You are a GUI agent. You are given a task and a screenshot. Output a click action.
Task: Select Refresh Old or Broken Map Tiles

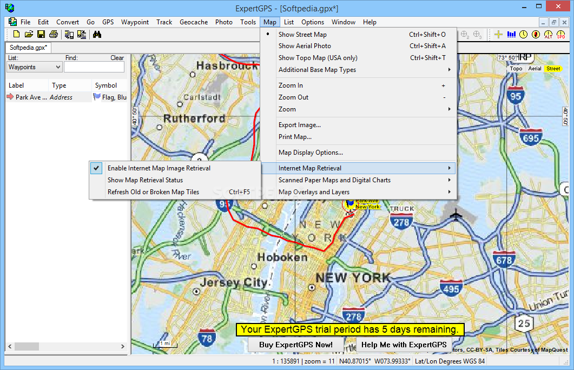(x=175, y=192)
